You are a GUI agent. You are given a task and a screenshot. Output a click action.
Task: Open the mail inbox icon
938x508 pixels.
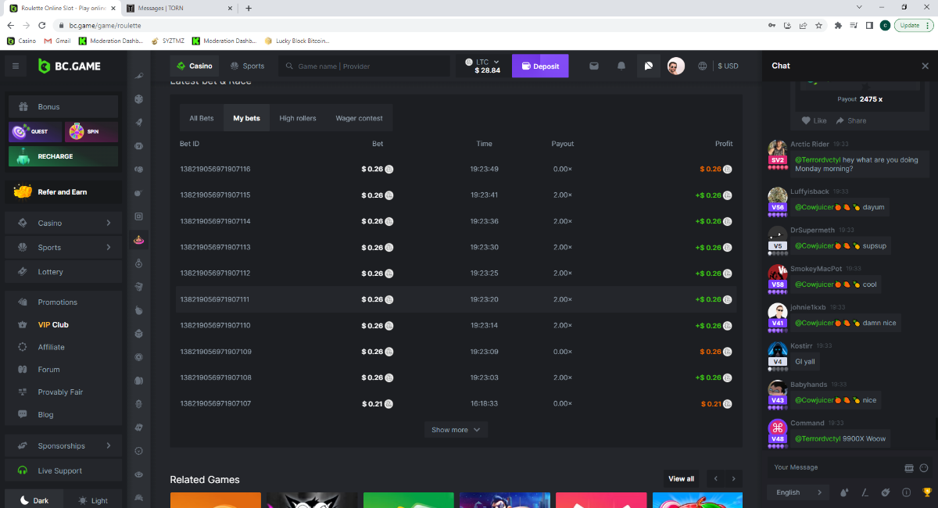[x=594, y=66]
